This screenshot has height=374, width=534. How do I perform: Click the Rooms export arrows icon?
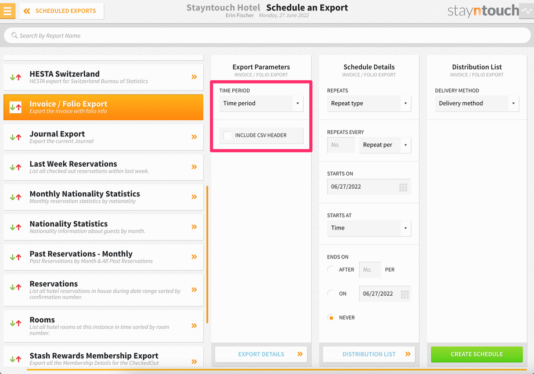[16, 323]
